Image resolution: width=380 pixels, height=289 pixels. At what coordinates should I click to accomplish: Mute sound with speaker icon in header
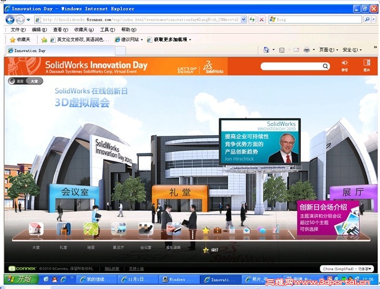click(x=345, y=63)
